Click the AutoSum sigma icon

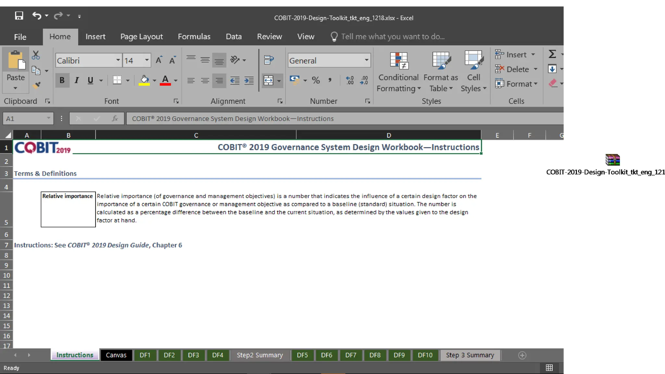click(x=552, y=54)
